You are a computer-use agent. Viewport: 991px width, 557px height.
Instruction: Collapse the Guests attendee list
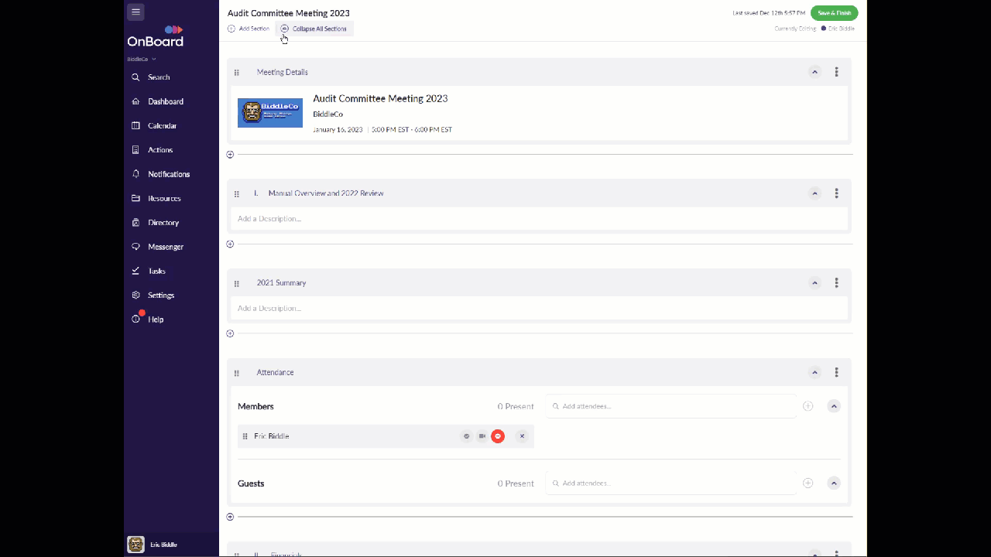pyautogui.click(x=834, y=483)
